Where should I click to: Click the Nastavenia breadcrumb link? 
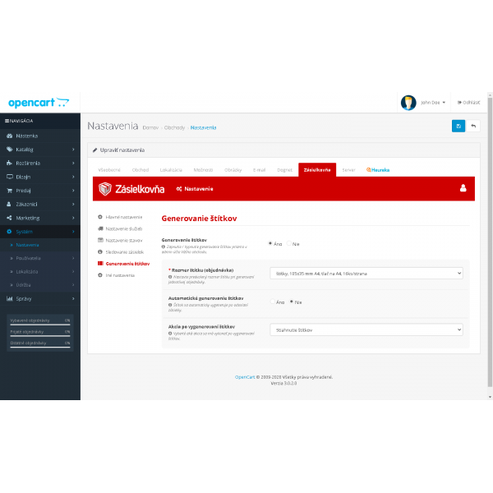click(204, 127)
